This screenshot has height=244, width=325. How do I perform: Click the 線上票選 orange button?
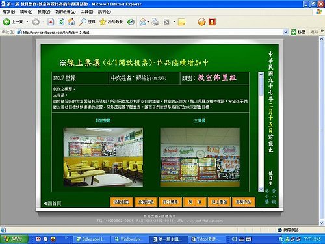(219, 202)
